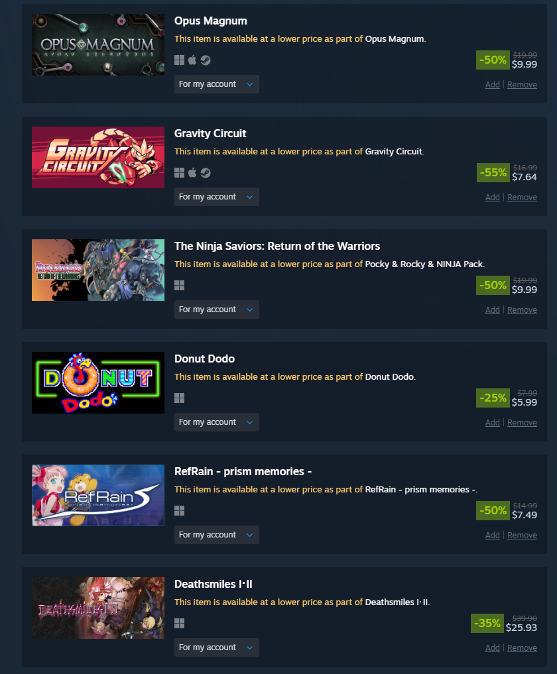Click the SteamOS icon under Gravity Circuit
This screenshot has width=557, height=674.
point(206,173)
